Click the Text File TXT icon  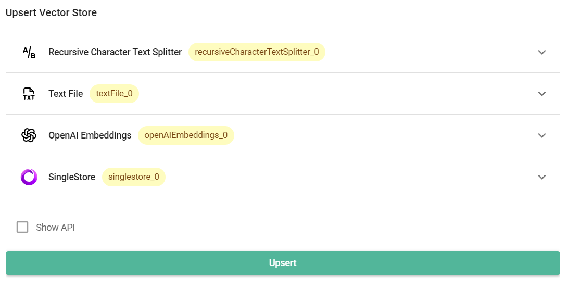point(29,94)
